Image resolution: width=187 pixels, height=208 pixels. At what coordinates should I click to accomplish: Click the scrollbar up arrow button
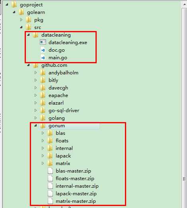click(x=185, y=5)
